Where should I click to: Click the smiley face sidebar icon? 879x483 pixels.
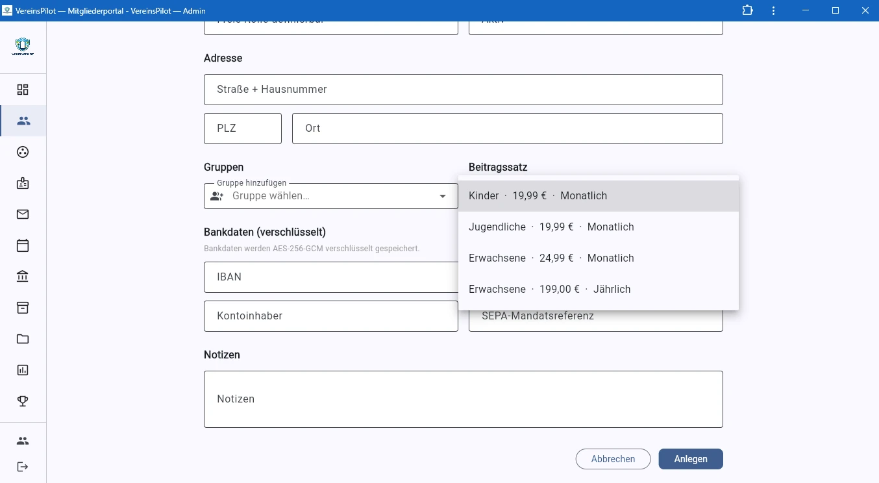point(23,152)
